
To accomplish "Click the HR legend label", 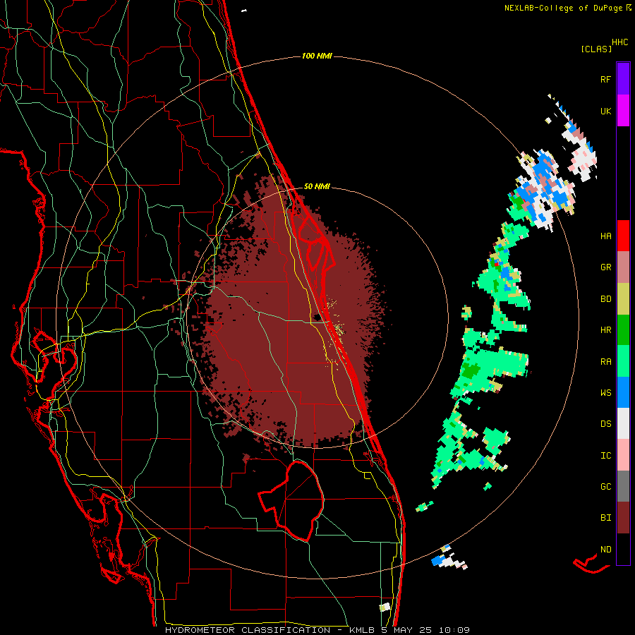I will 605,330.
